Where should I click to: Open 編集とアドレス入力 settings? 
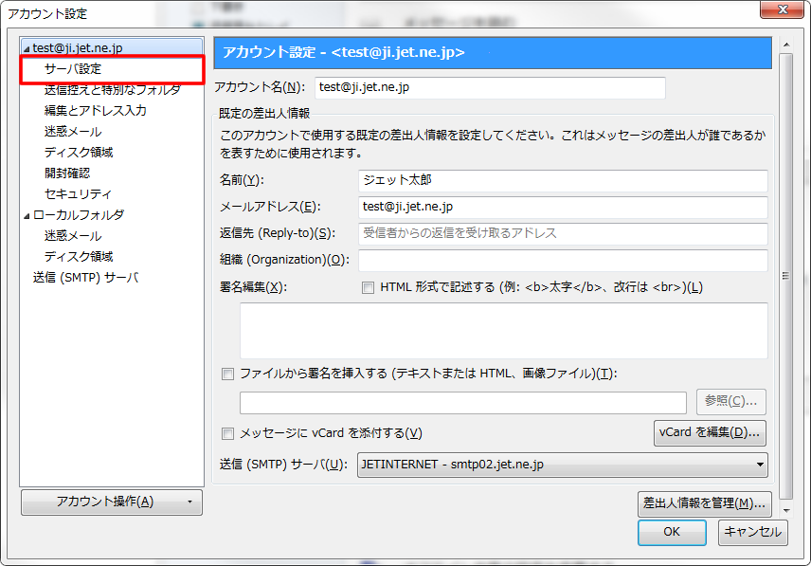[95, 111]
